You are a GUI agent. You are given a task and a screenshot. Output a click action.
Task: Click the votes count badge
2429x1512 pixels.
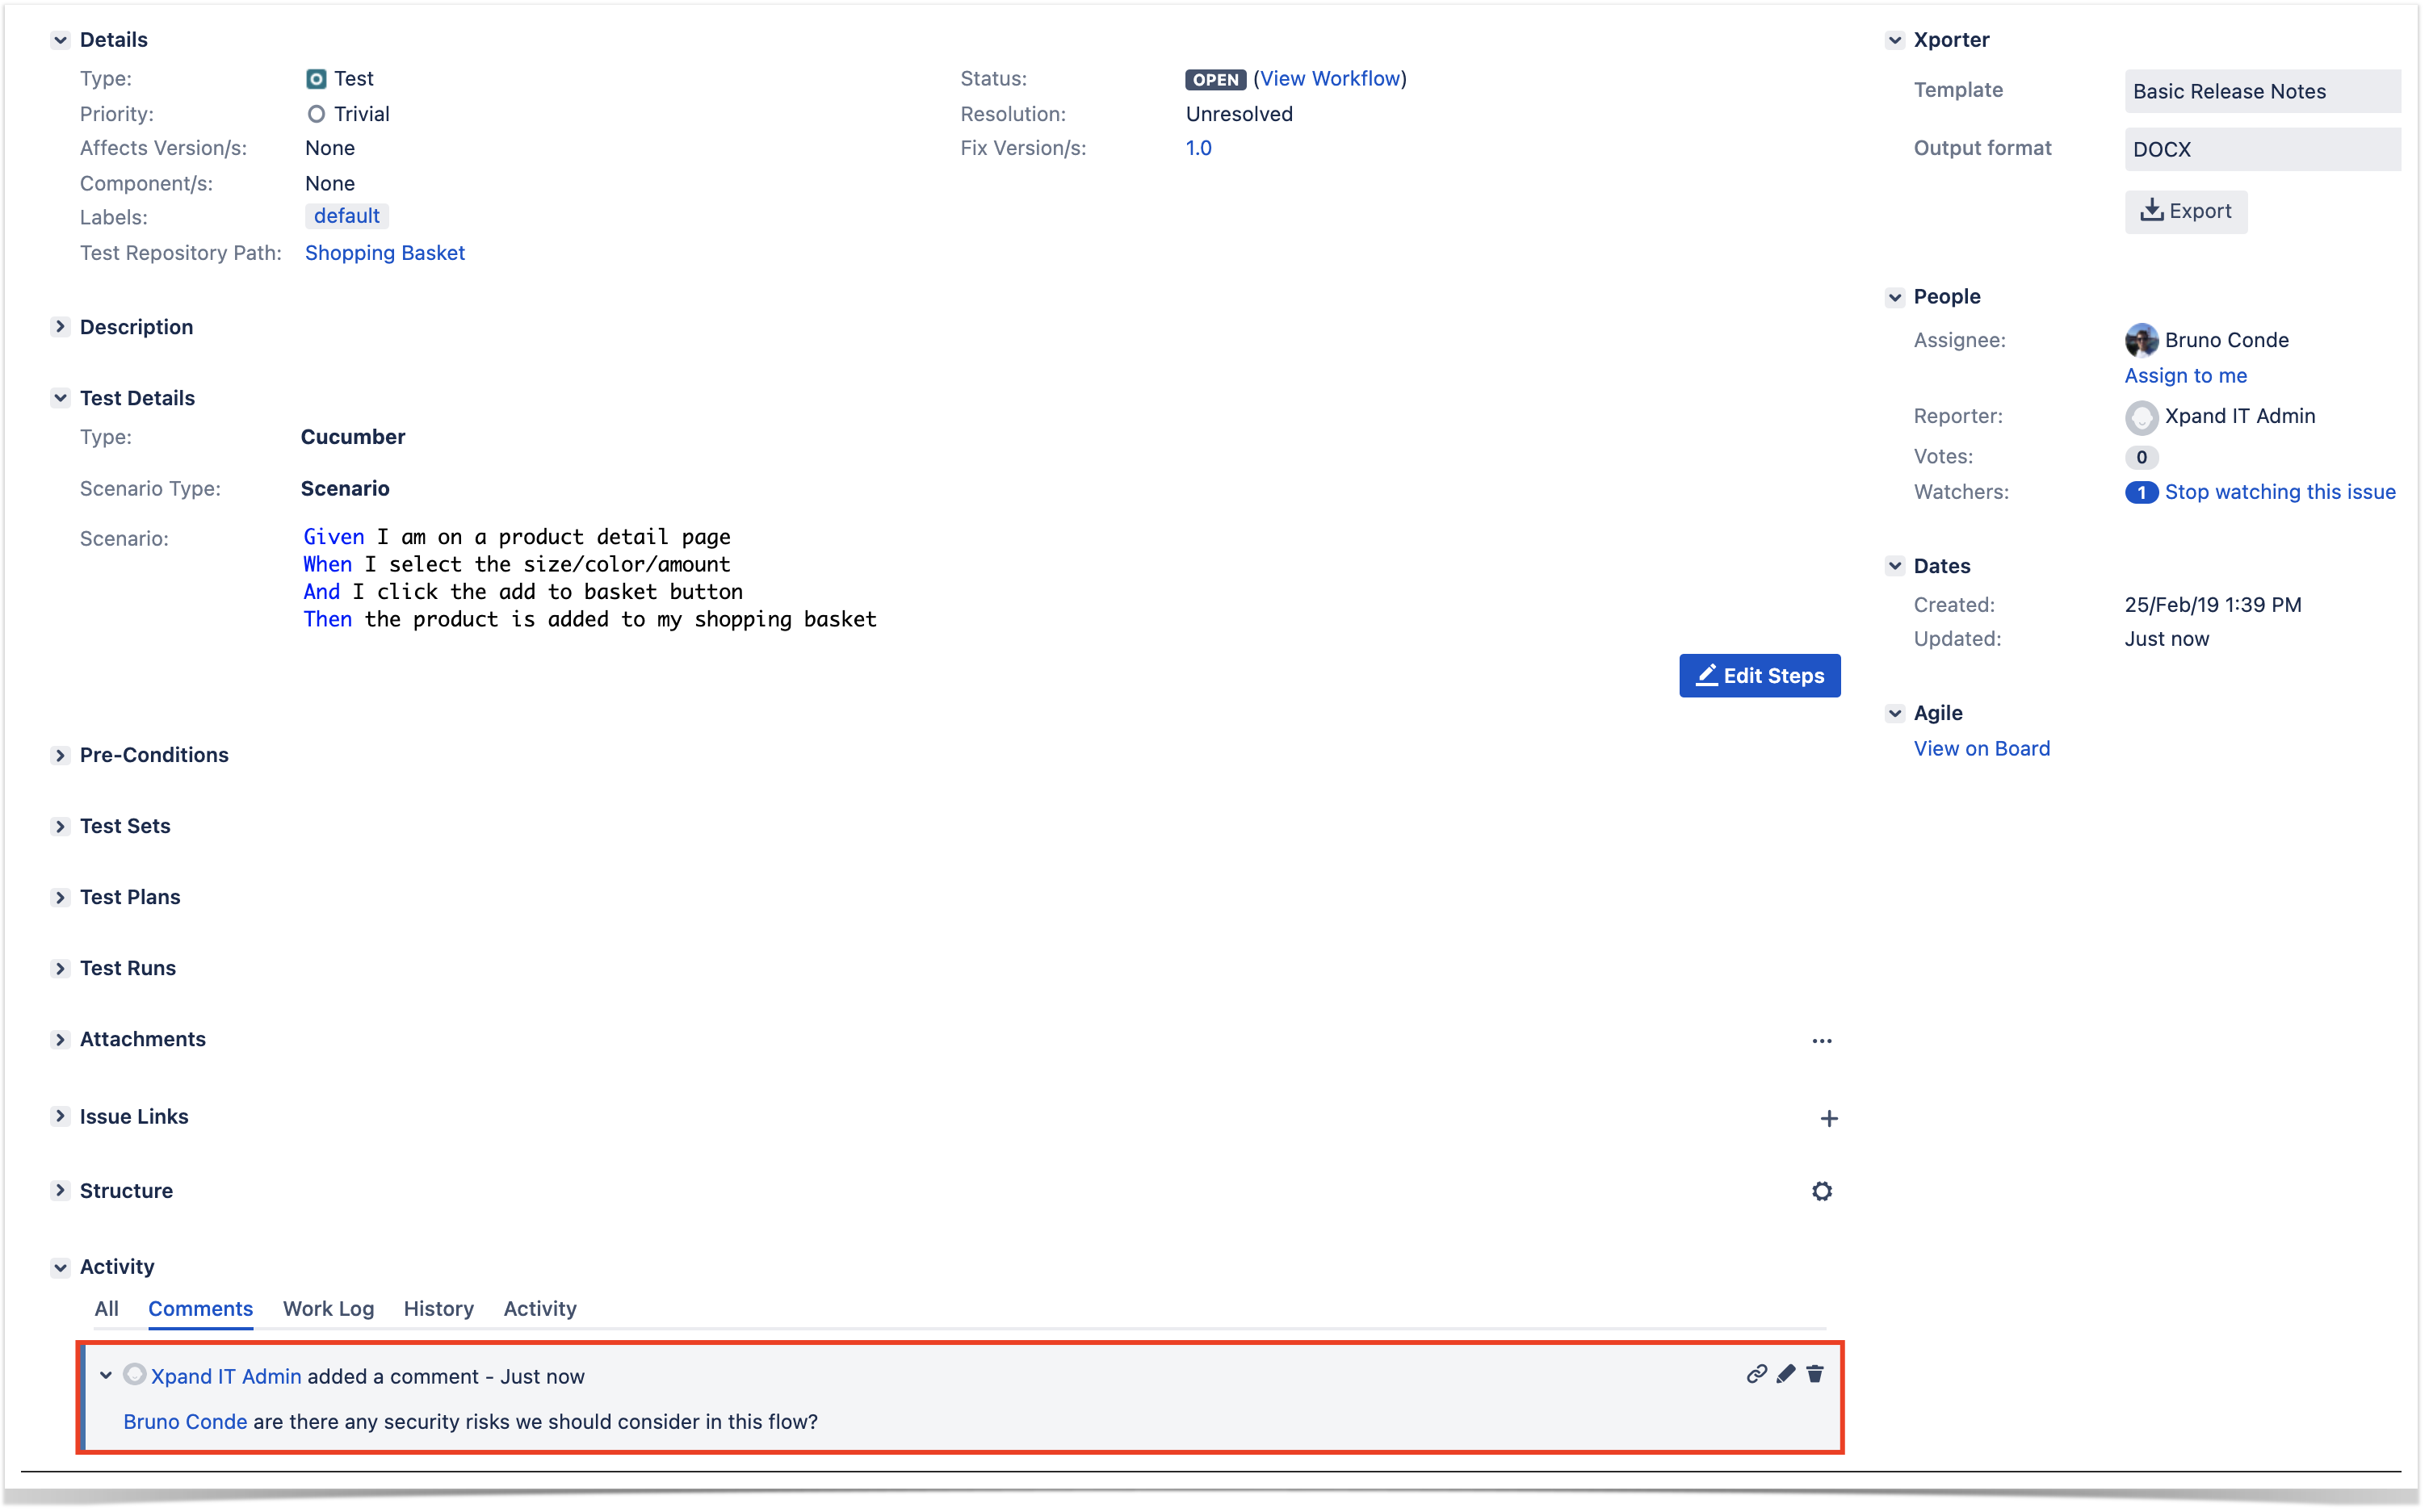tap(2141, 457)
